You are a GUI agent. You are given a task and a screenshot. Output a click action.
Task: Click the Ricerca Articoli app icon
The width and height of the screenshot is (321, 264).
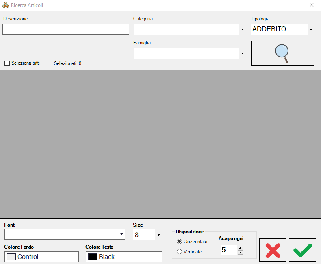click(x=6, y=5)
